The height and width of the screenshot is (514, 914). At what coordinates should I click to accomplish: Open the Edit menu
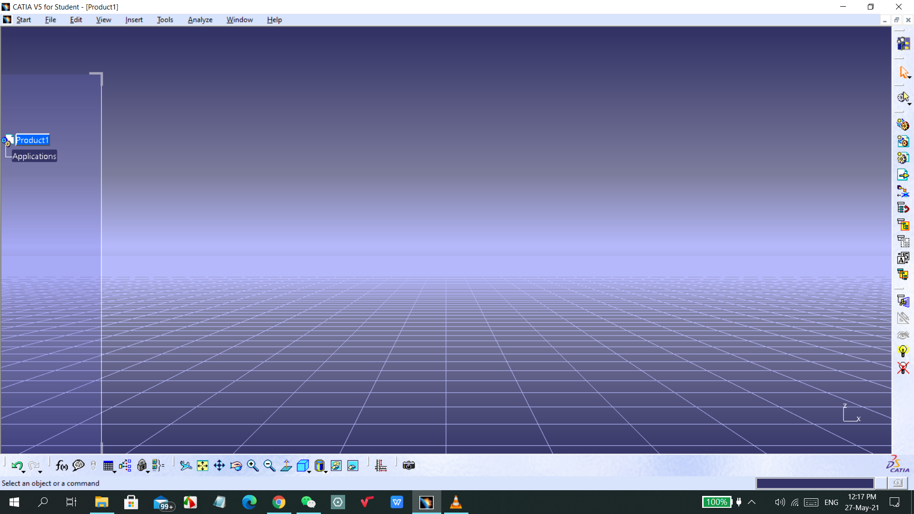tap(76, 20)
